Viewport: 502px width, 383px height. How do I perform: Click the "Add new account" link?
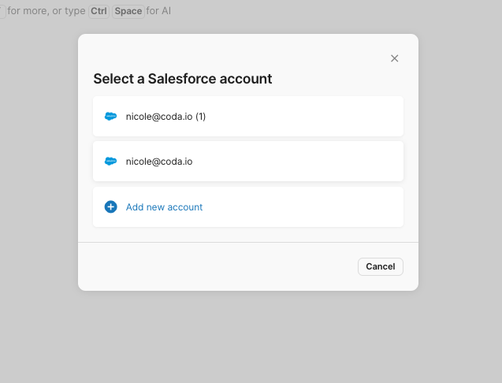[x=164, y=207]
